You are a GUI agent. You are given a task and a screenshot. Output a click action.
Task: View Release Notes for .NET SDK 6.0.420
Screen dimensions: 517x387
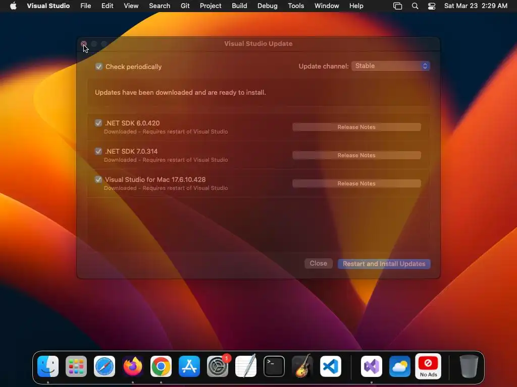(356, 127)
